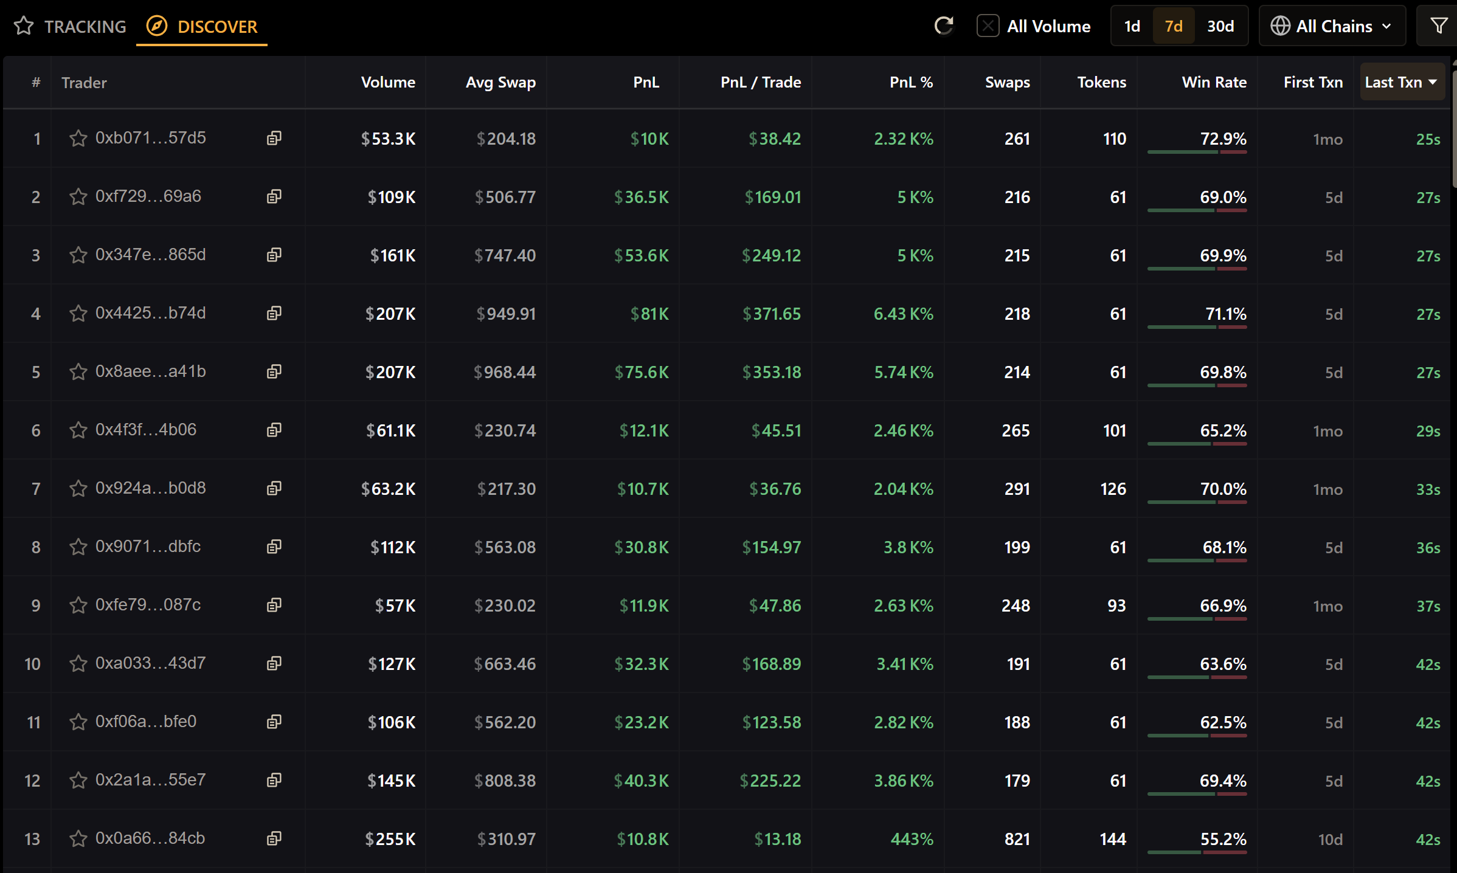Select the 30d time range
Screen dimensions: 1457x873
click(1220, 26)
